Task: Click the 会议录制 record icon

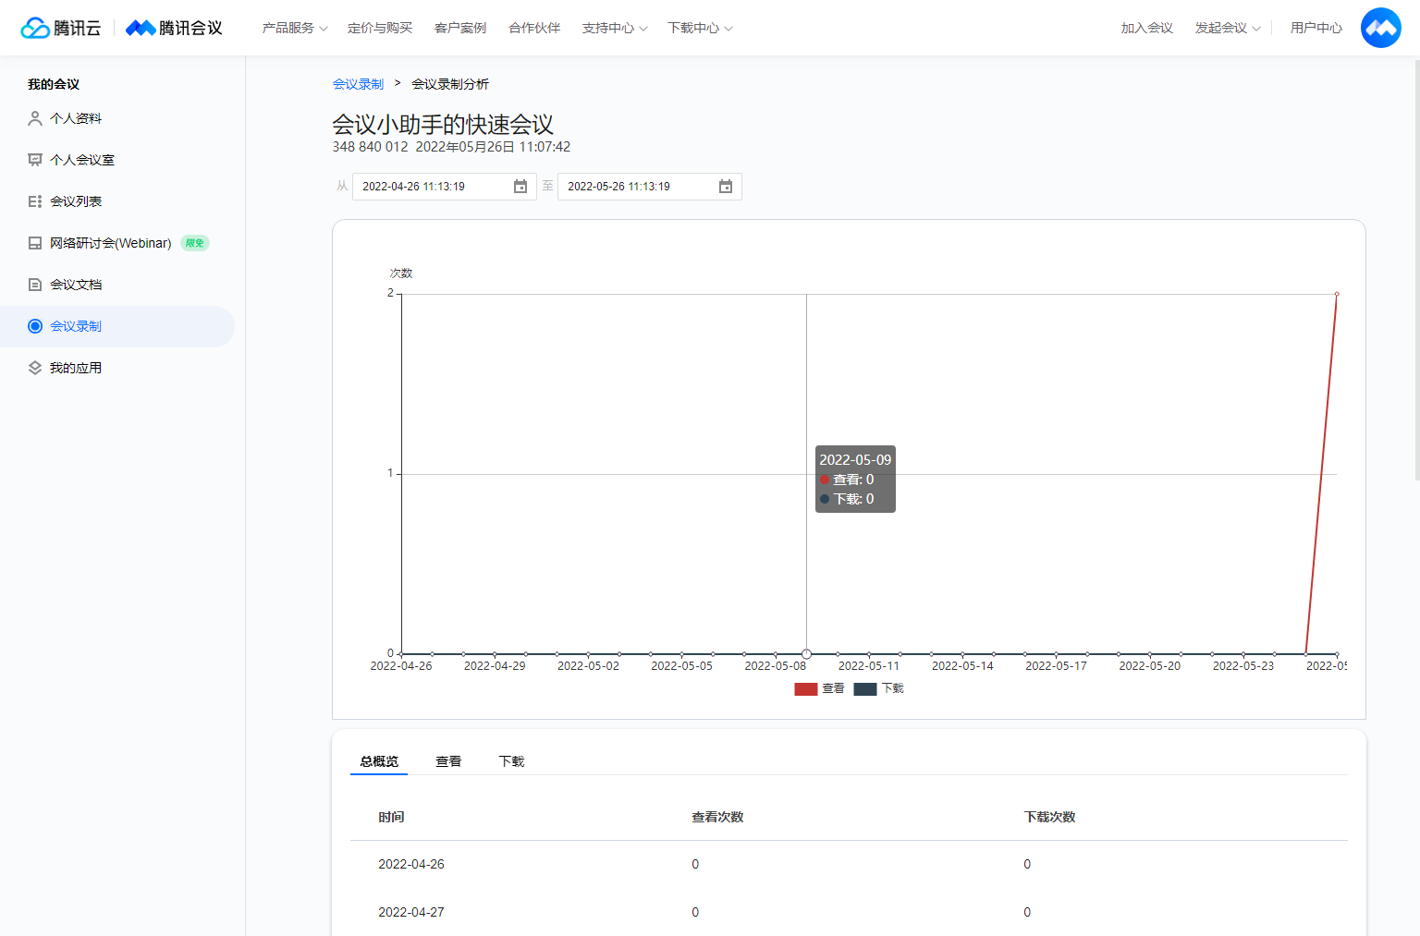Action: pyautogui.click(x=35, y=326)
